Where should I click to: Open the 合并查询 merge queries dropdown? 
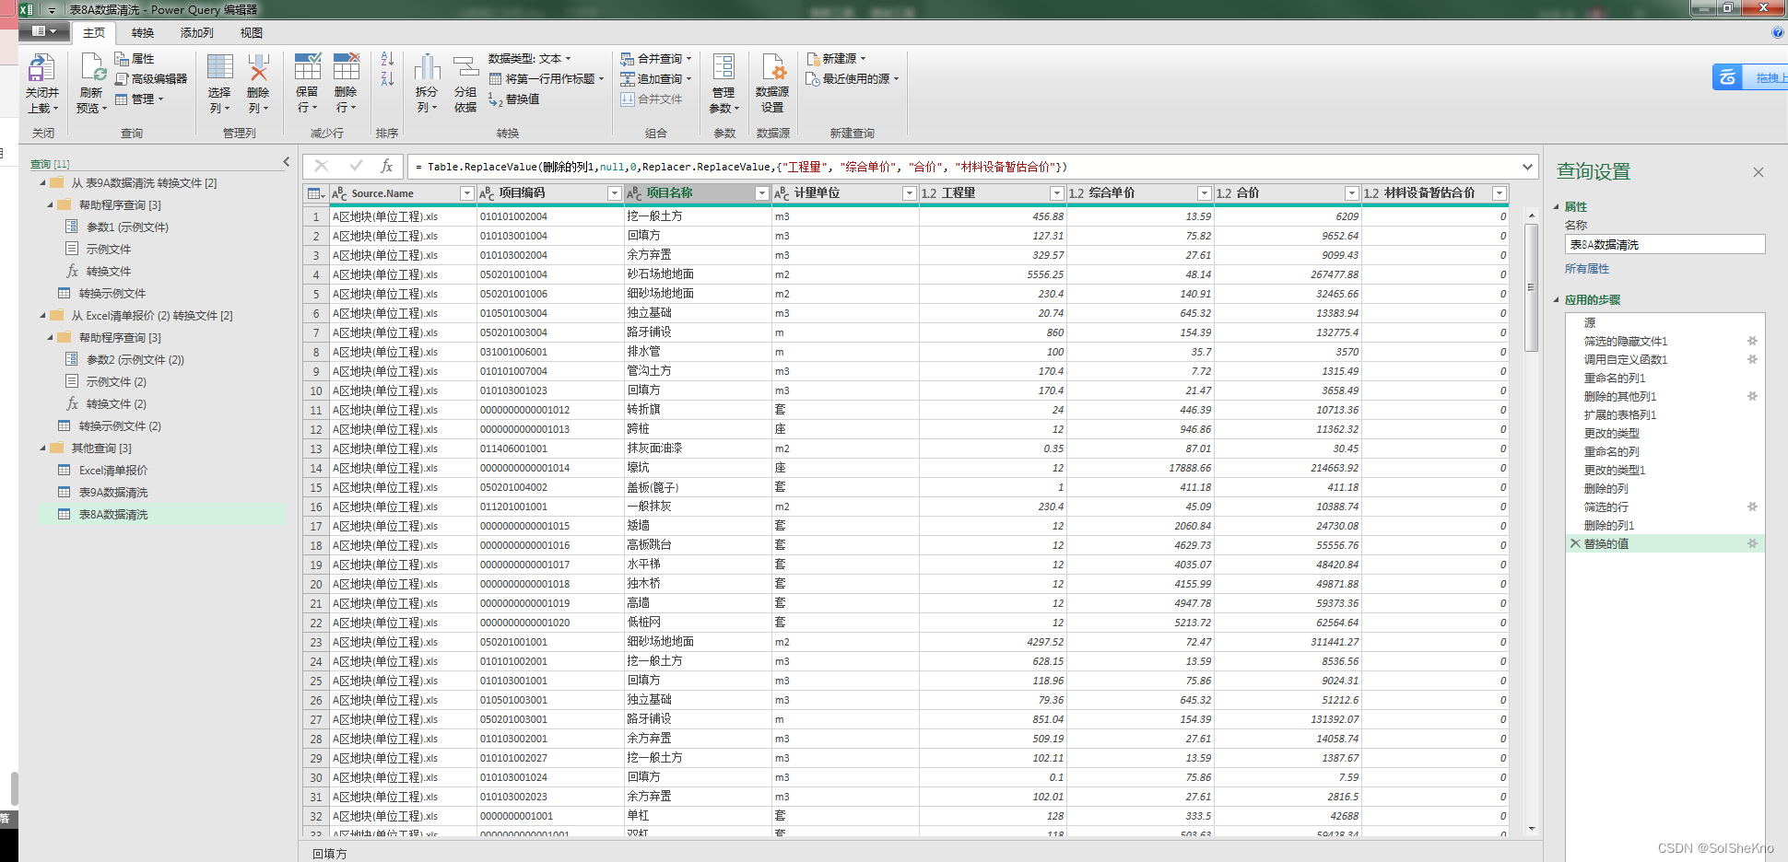tap(655, 59)
